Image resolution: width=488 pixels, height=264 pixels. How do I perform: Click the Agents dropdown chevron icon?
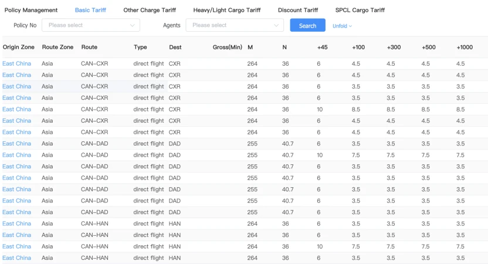point(276,25)
